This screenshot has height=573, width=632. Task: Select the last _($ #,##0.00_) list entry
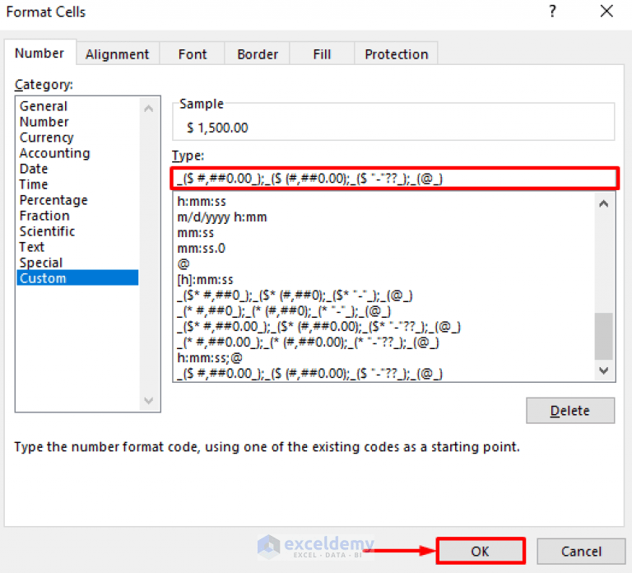pyautogui.click(x=384, y=374)
